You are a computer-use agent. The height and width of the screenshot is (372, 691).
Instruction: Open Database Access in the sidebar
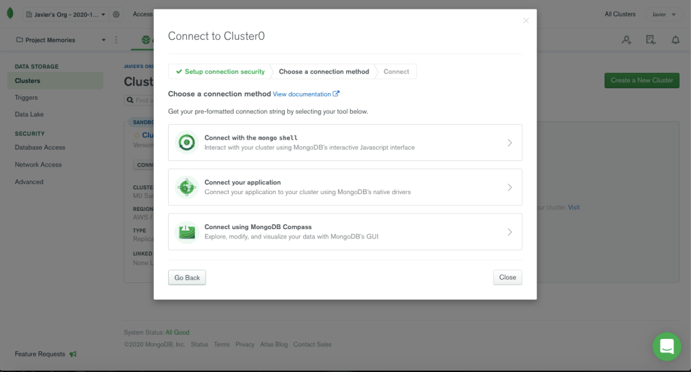(40, 148)
